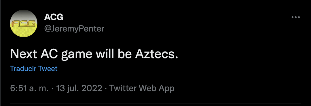
Task: Open the 6:51 a. m. timestamp
Action: coord(30,88)
